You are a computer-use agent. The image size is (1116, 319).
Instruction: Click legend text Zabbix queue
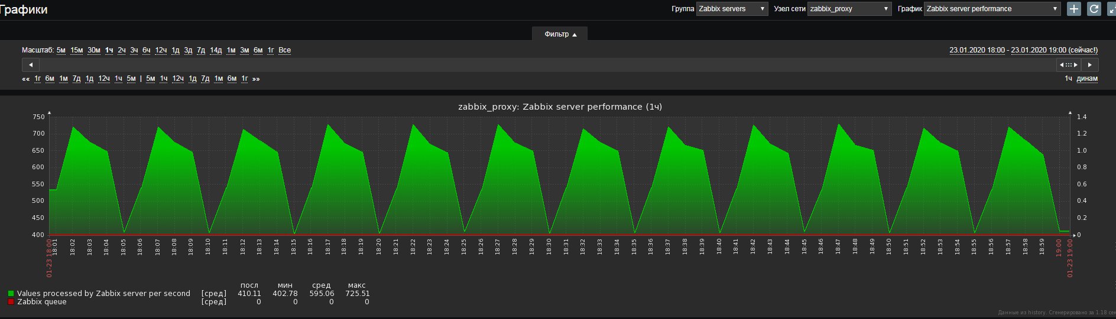coord(42,302)
